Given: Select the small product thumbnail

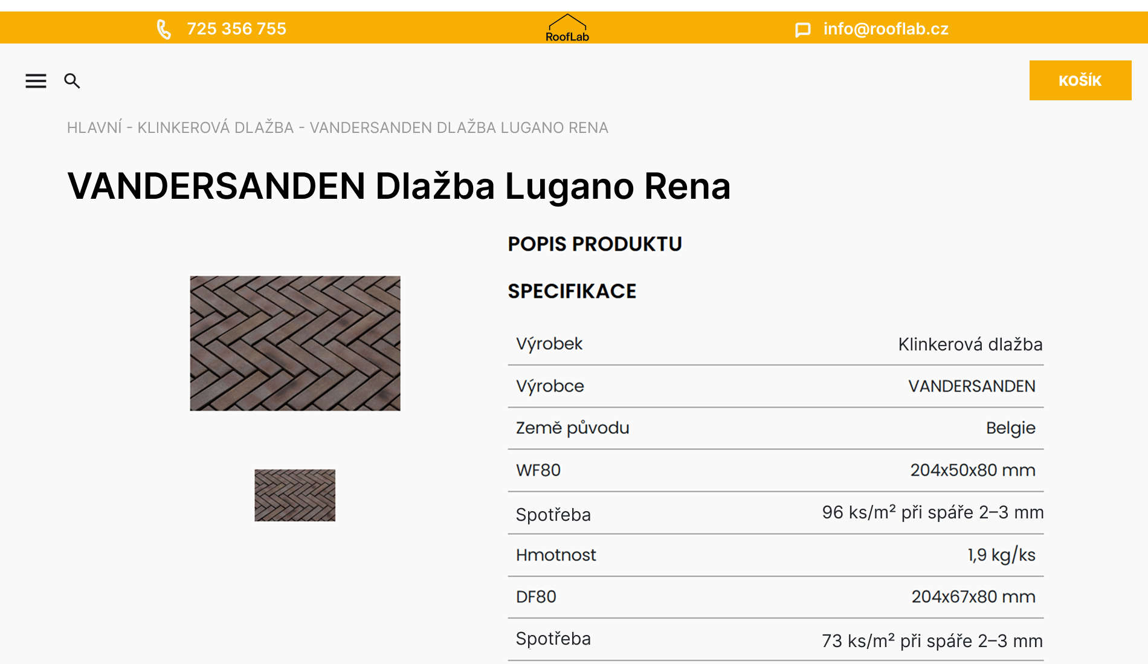Looking at the screenshot, I should [x=295, y=495].
